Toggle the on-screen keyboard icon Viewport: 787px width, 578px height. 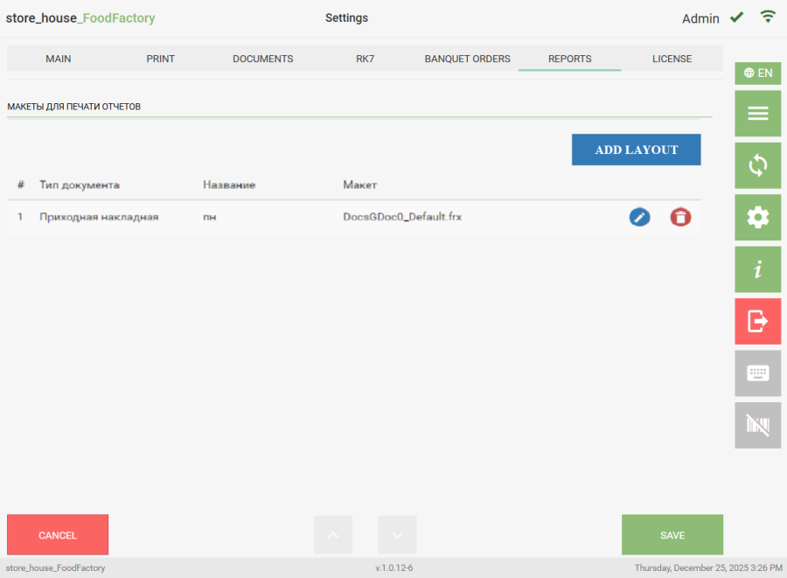point(757,373)
